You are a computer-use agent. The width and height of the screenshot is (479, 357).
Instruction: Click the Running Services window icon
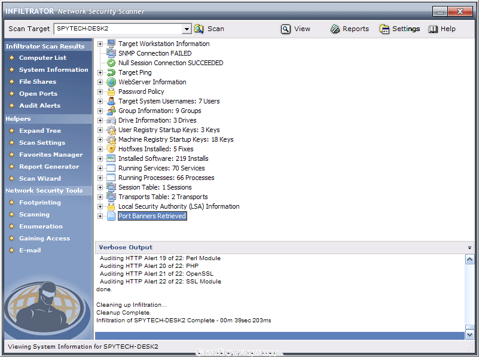point(111,168)
